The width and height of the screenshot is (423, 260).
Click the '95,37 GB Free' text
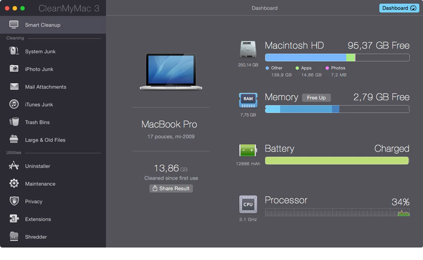pyautogui.click(x=378, y=45)
